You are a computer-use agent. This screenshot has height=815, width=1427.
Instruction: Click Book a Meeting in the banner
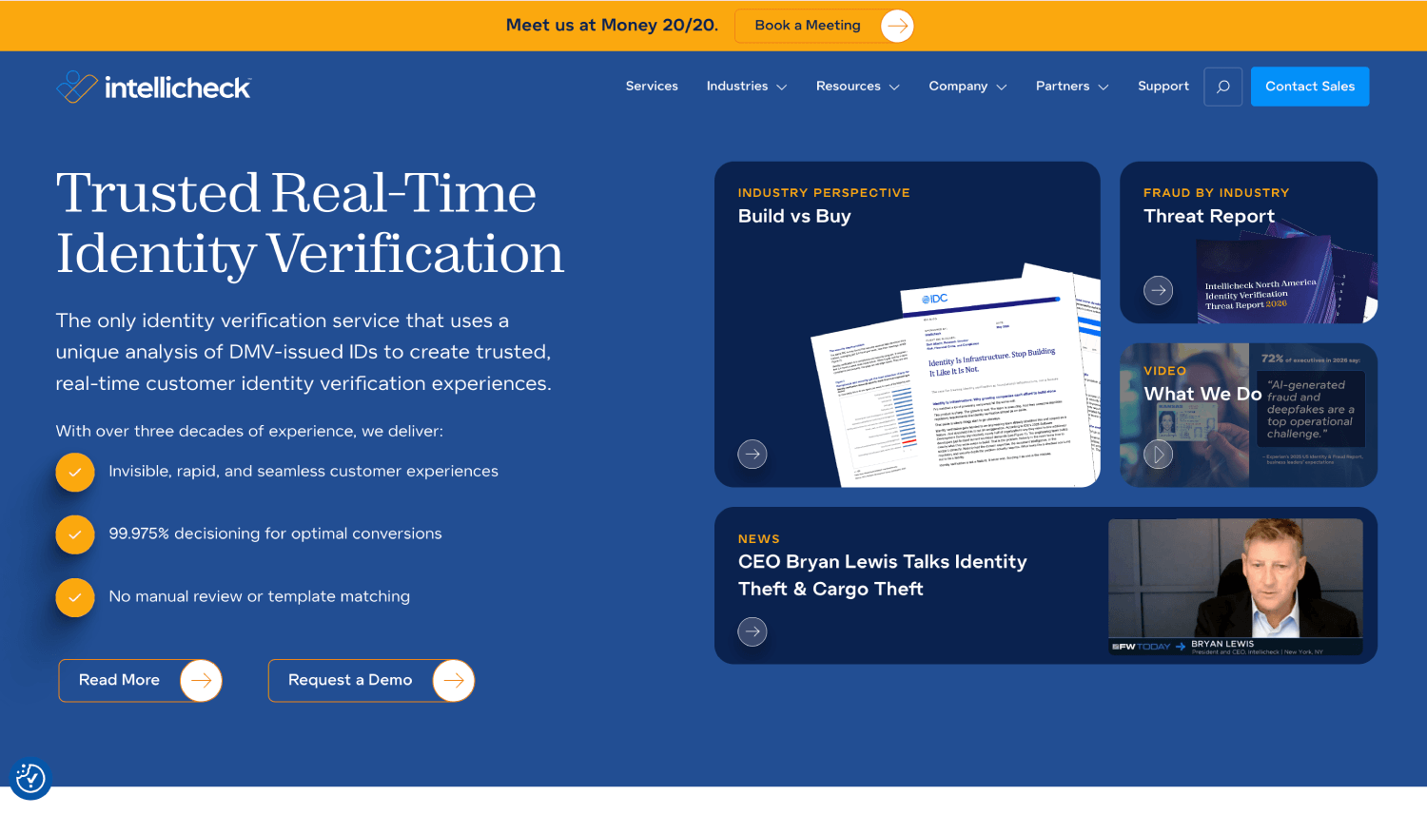click(824, 26)
